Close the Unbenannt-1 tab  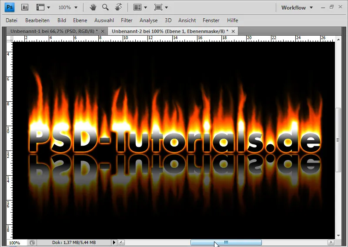(103, 31)
